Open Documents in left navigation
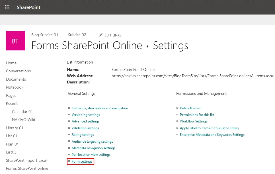 coord(16,79)
